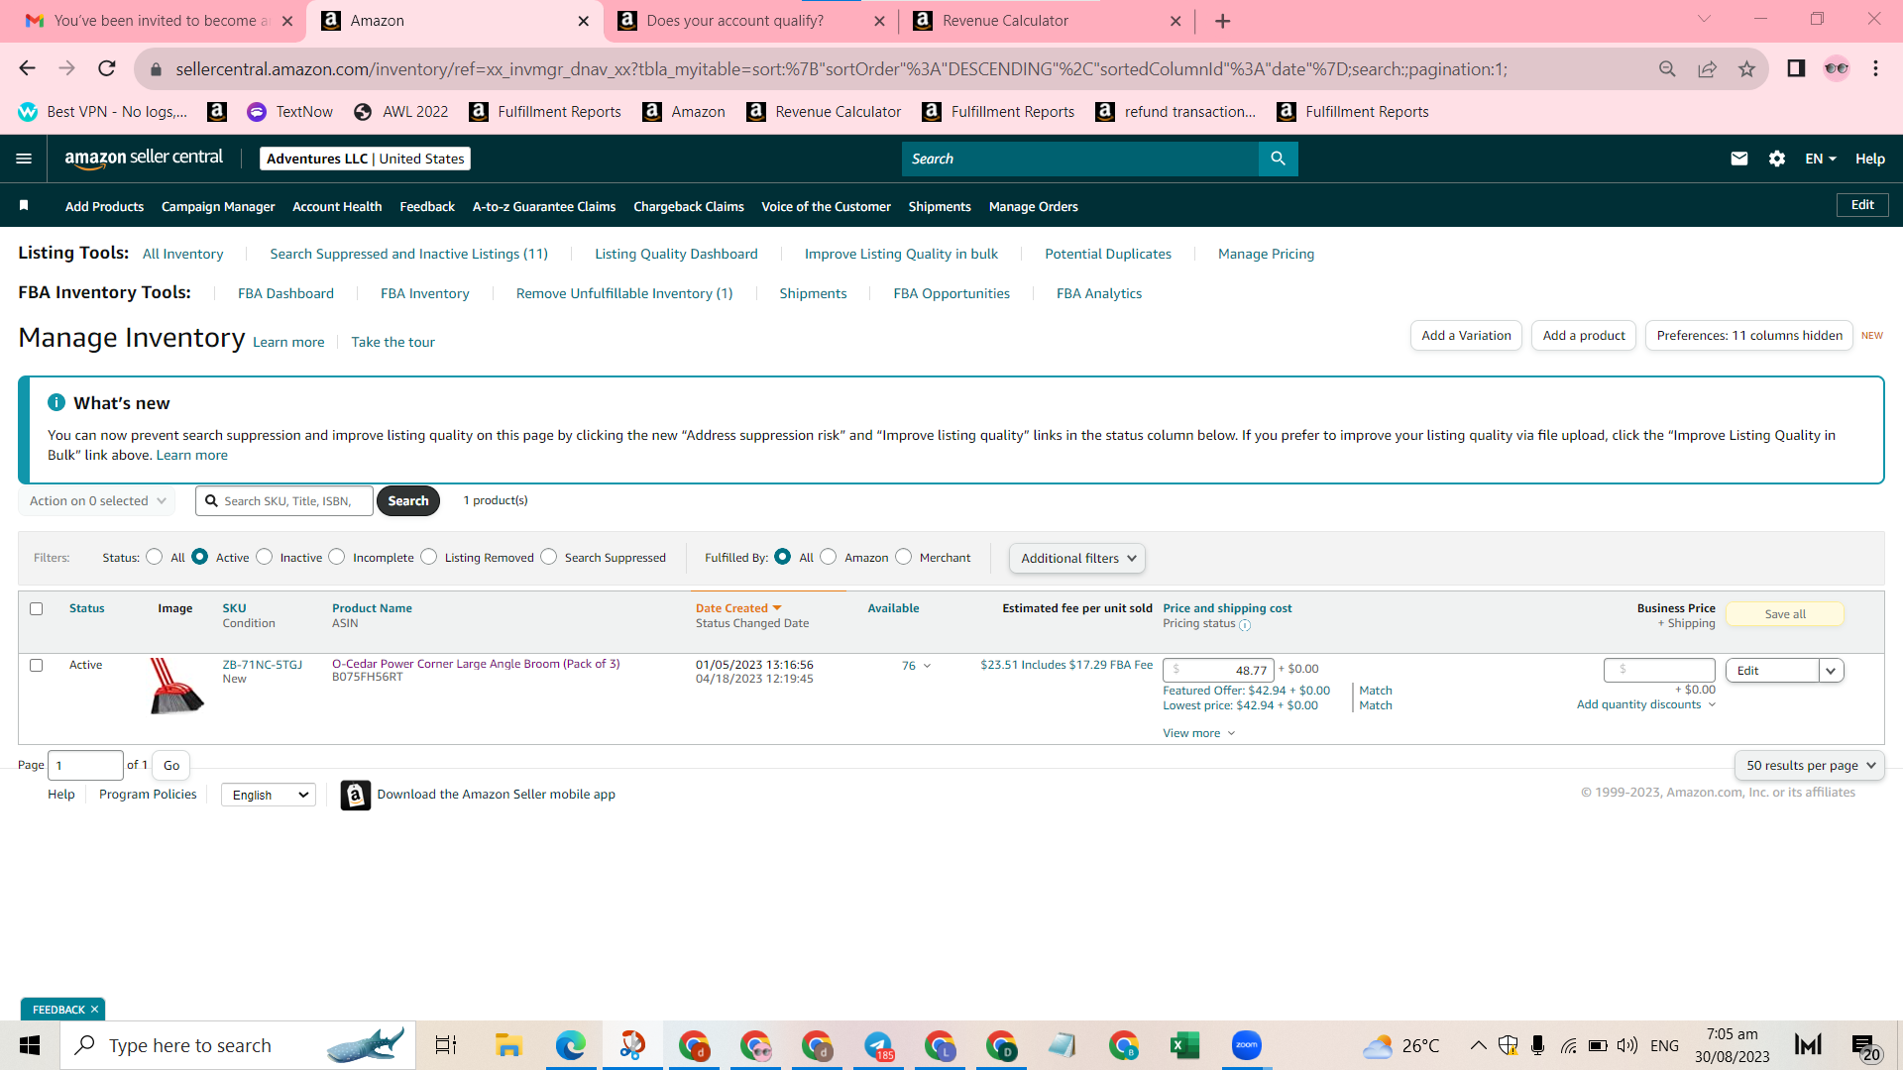Click the Page number input box

tap(85, 766)
